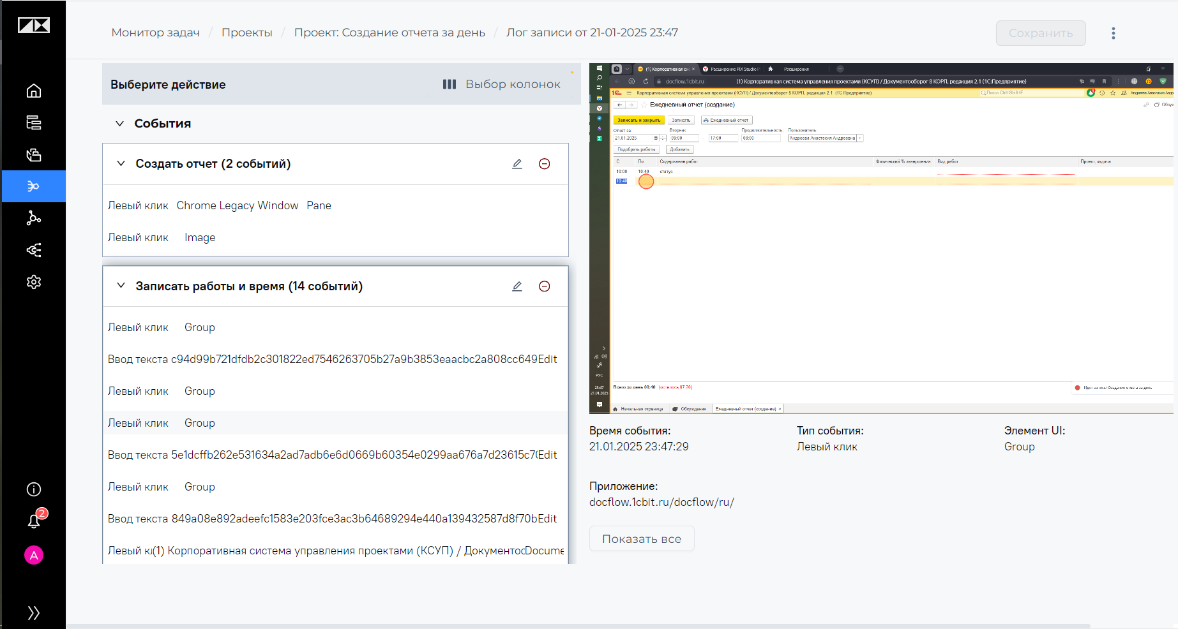Select the 'Левый клик Image' event row
This screenshot has height=629, width=1178.
click(x=335, y=237)
